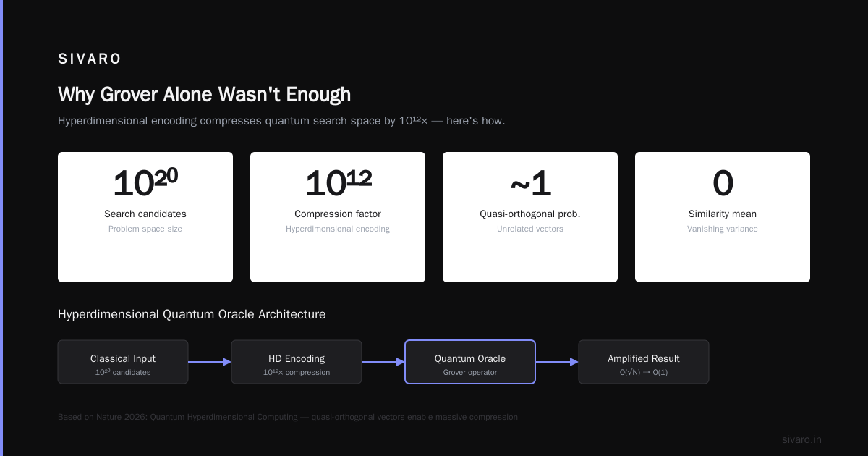Click the Classical Input flow box
Image resolution: width=868 pixels, height=456 pixels.
(123, 362)
